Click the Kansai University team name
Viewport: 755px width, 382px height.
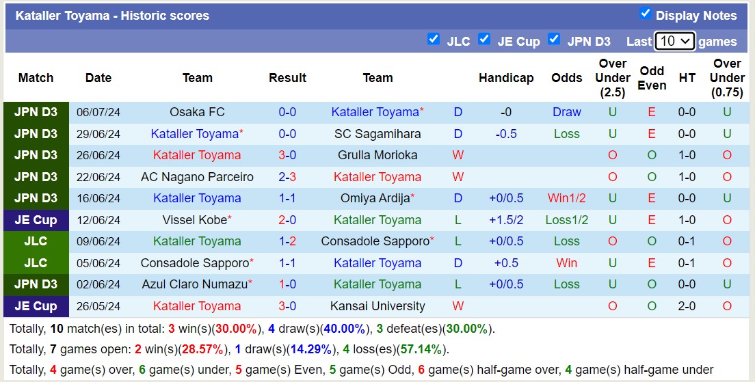pos(377,306)
